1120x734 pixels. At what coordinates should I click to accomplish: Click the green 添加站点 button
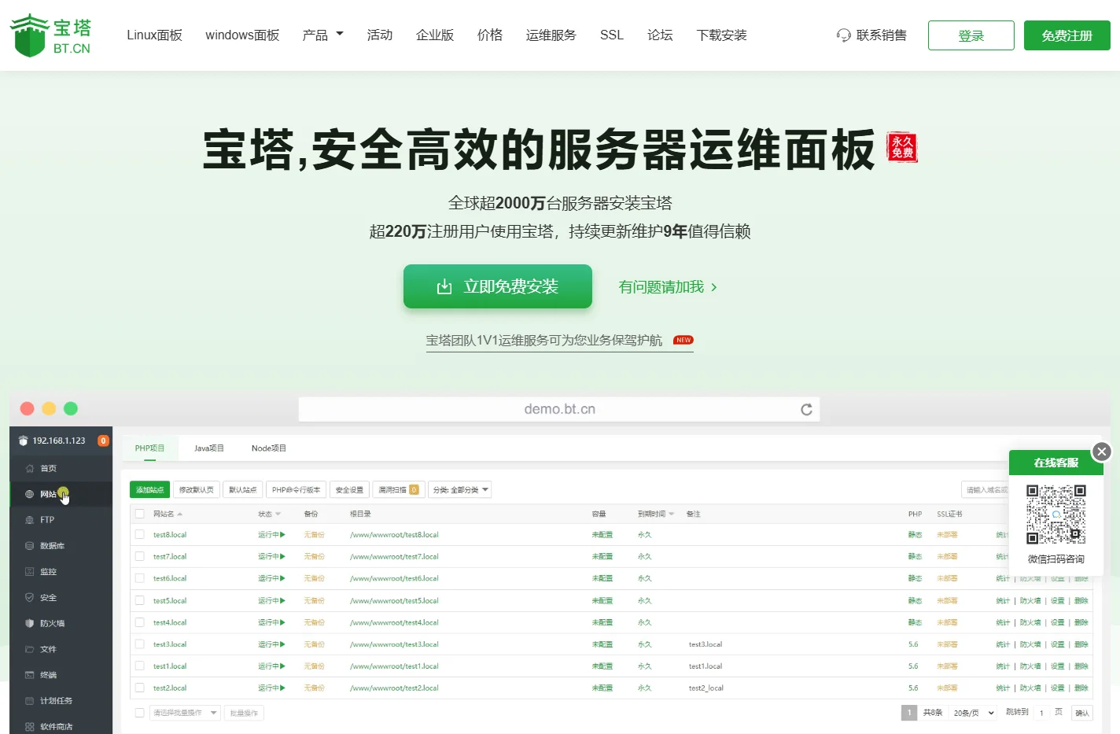[x=149, y=489]
